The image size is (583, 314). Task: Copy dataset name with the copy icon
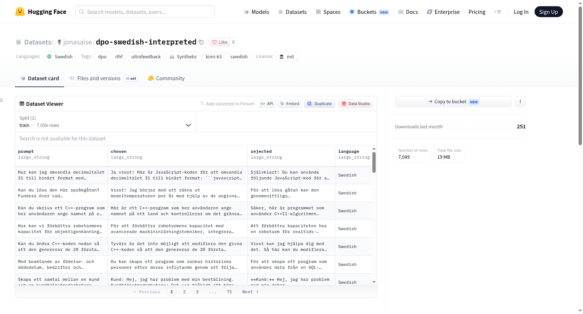coord(201,42)
